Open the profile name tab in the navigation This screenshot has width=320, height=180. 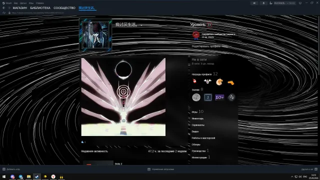coord(87,8)
